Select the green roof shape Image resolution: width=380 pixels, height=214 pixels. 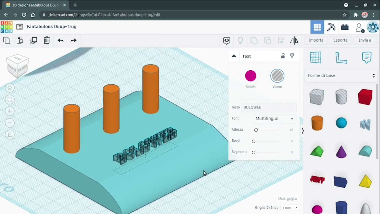tap(317, 151)
